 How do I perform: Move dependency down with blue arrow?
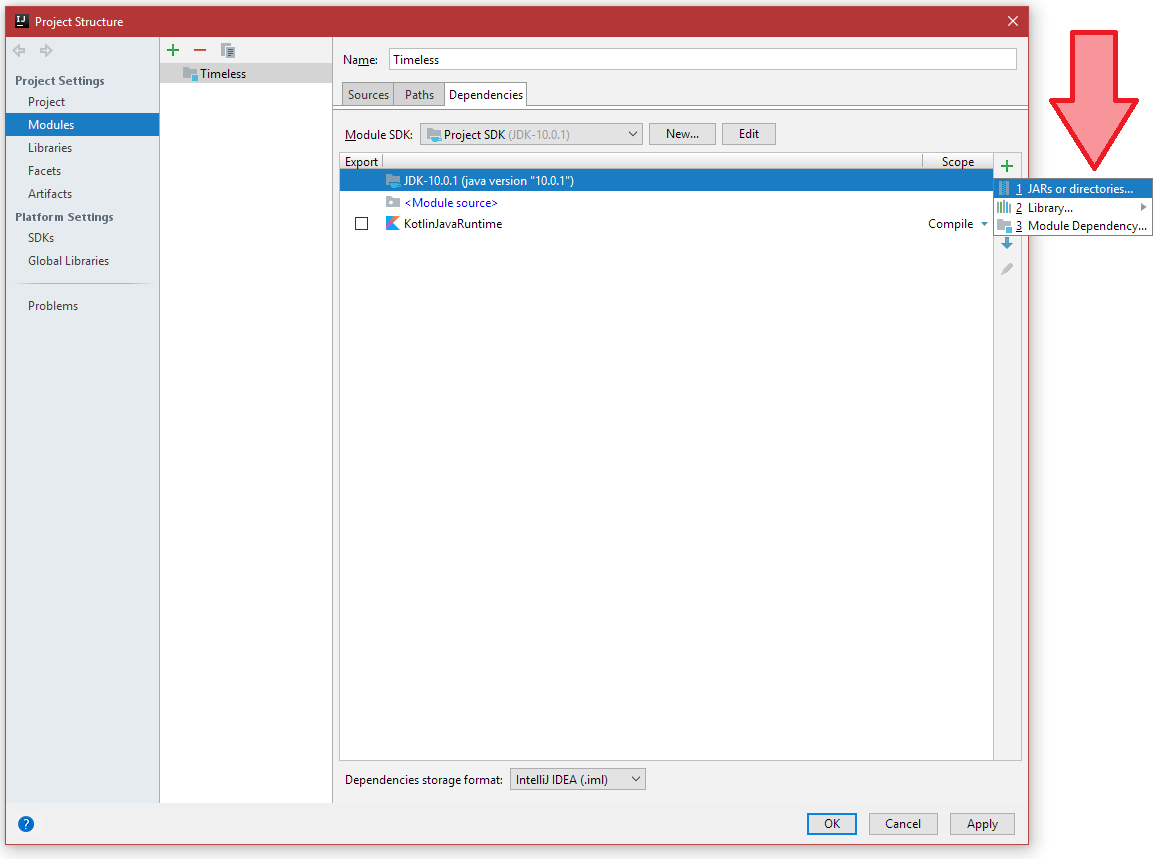coord(1007,243)
